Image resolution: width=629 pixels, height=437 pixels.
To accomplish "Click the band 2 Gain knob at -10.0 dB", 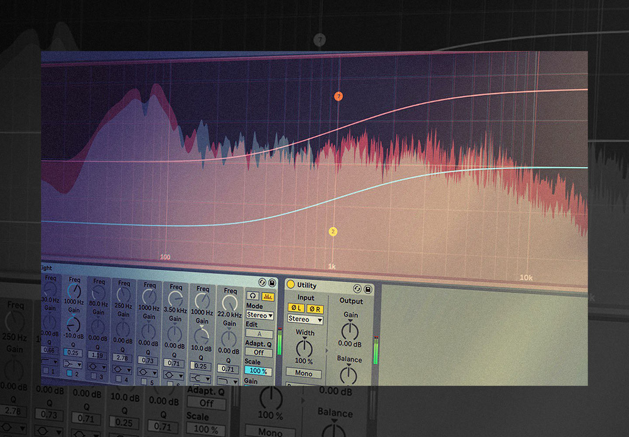I will click(x=73, y=324).
